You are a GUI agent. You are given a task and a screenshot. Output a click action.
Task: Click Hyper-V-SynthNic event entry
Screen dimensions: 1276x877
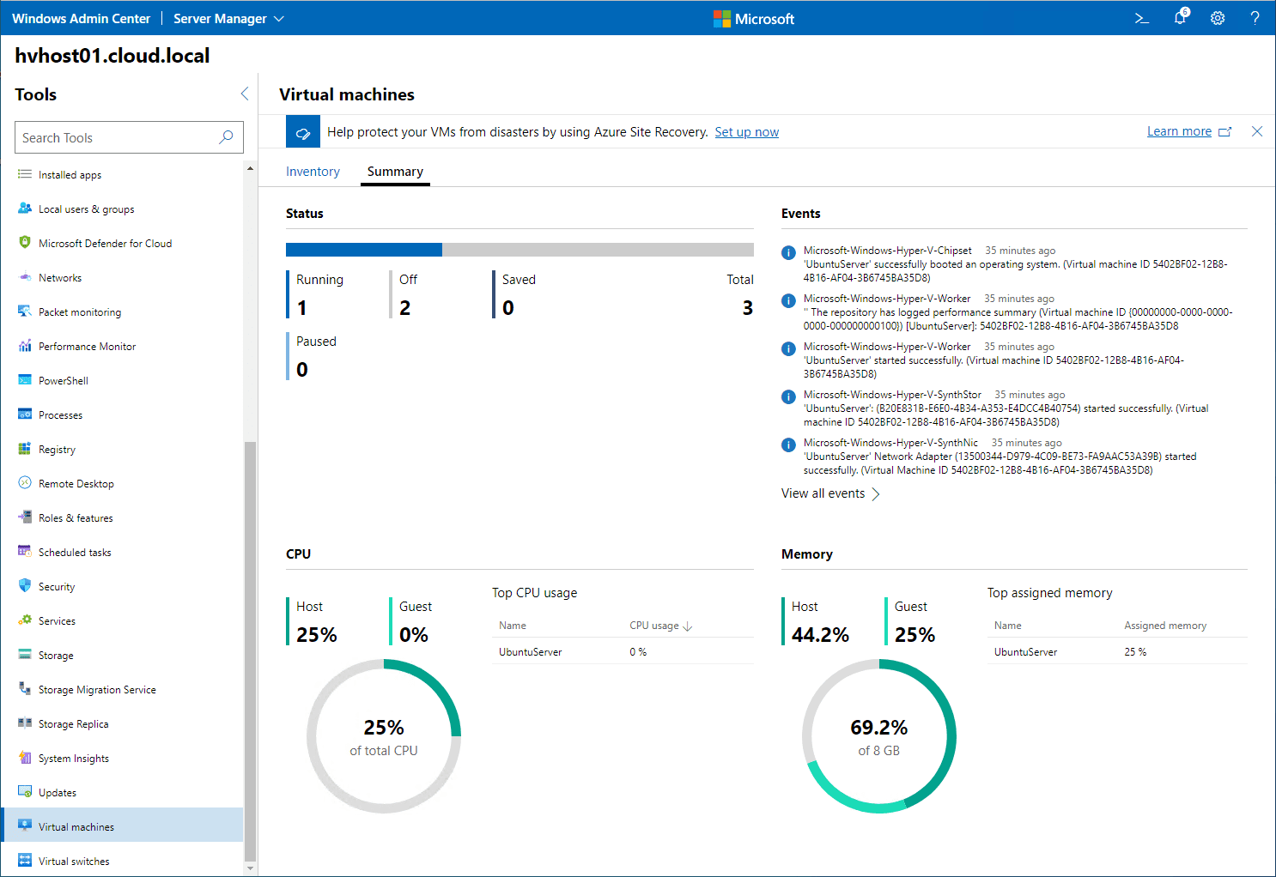pyautogui.click(x=1013, y=457)
